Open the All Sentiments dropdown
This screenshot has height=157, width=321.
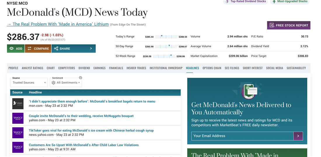click(66, 83)
